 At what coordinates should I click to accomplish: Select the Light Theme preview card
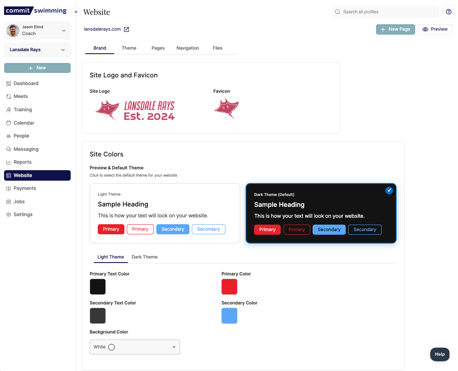[x=165, y=213]
